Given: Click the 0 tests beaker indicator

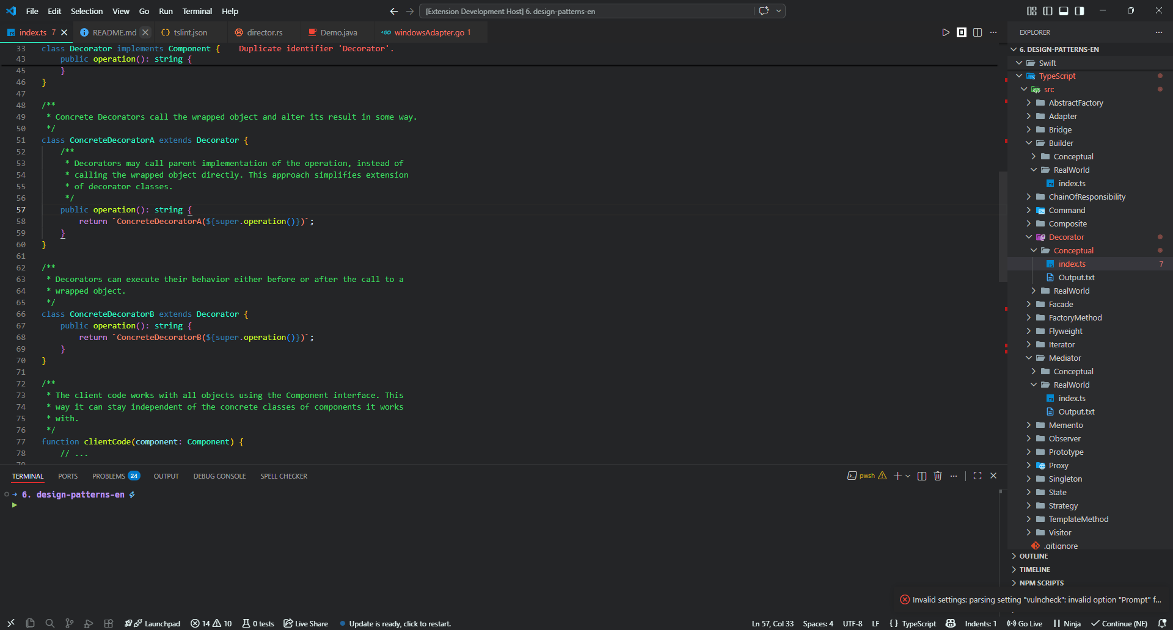Looking at the screenshot, I should tap(258, 623).
